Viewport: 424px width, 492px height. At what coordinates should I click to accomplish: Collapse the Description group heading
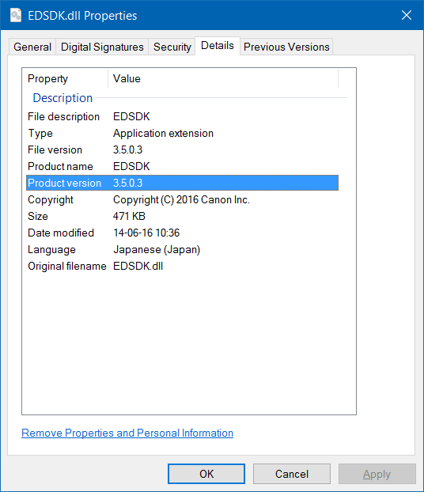click(x=62, y=98)
